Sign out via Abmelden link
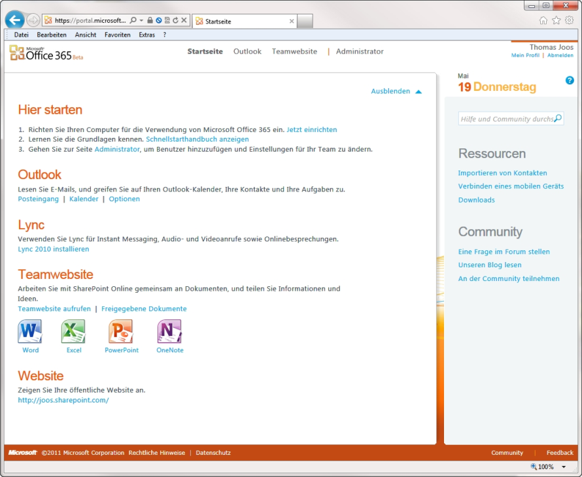The width and height of the screenshot is (582, 477). [560, 56]
